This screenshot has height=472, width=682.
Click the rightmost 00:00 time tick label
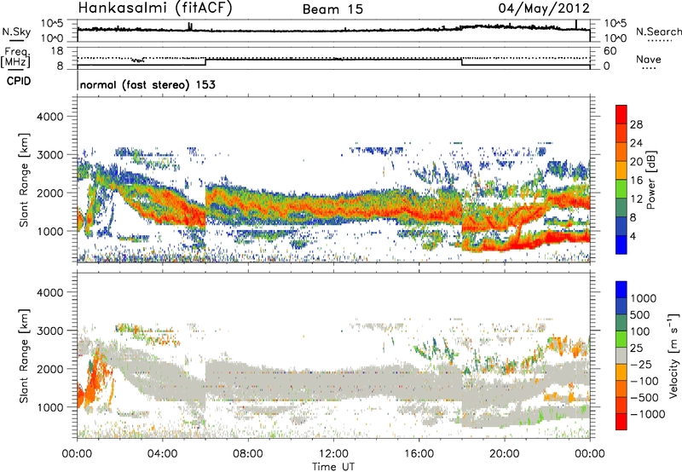(x=590, y=454)
